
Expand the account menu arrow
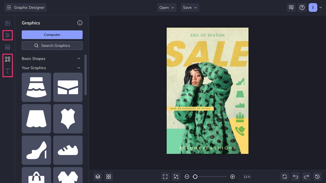coord(320,8)
